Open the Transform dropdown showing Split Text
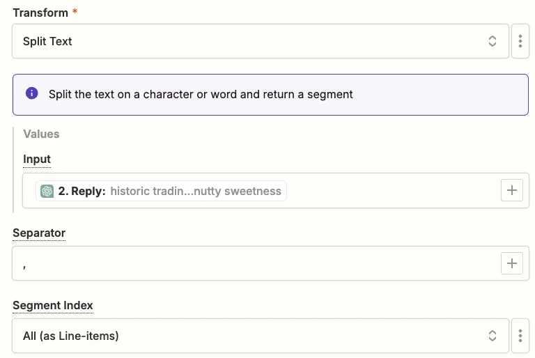 coord(251,42)
